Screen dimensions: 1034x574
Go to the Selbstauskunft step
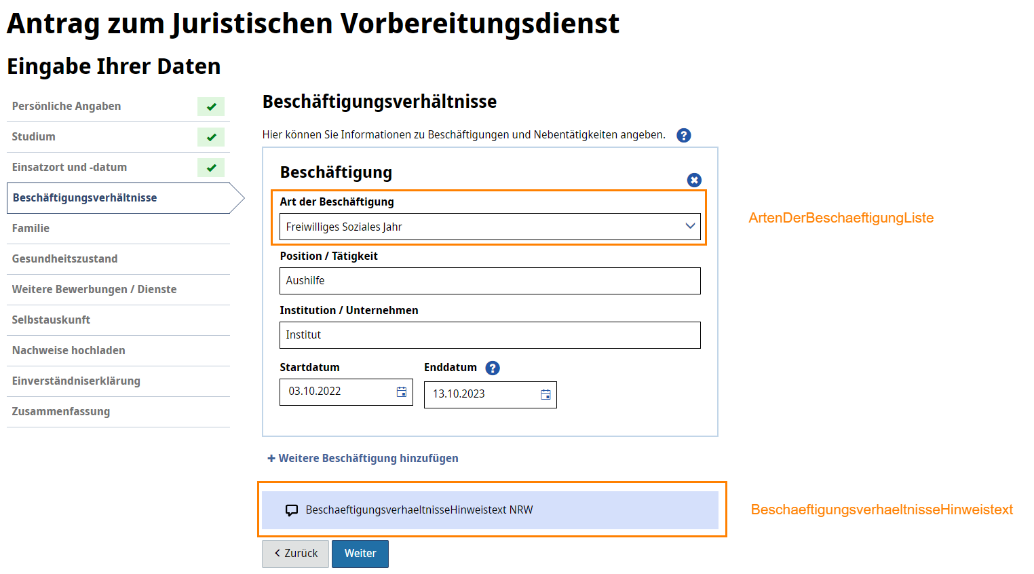pos(118,320)
